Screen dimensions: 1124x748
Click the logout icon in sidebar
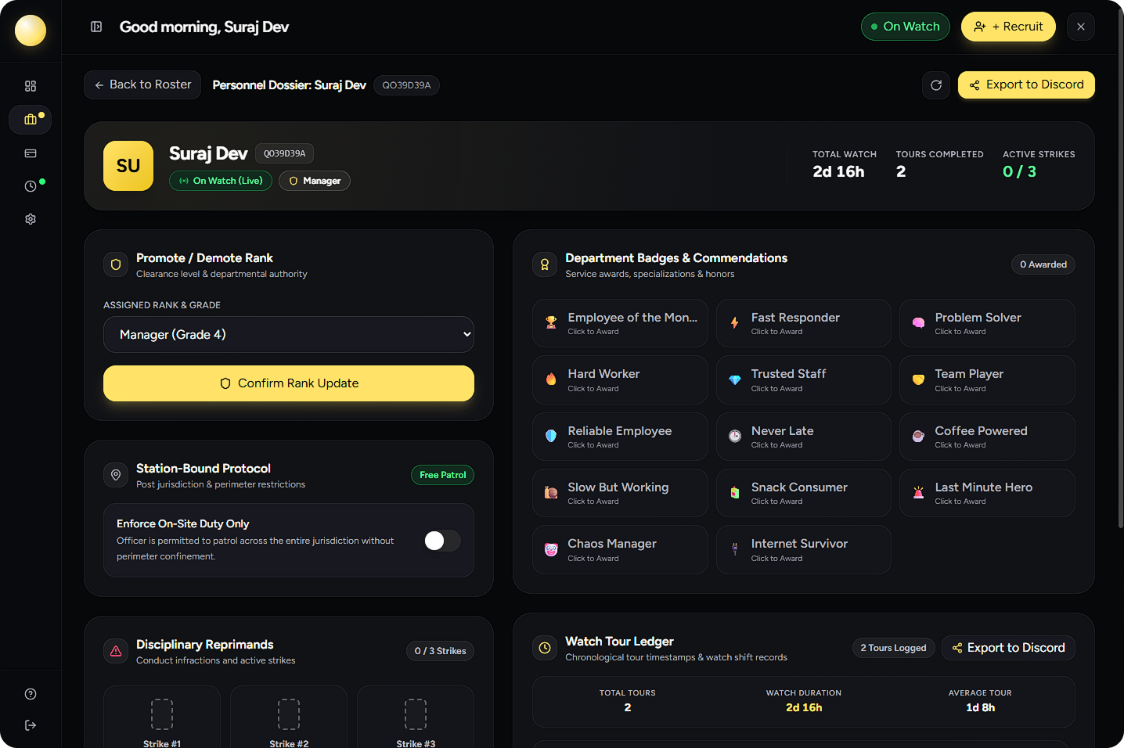tap(31, 725)
